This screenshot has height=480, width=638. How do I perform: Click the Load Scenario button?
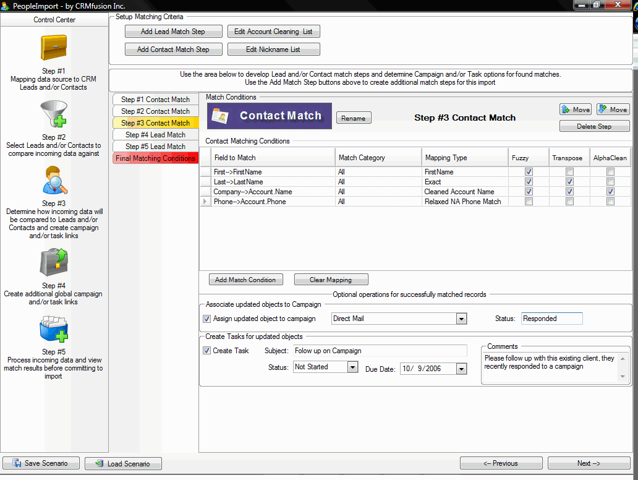123,464
